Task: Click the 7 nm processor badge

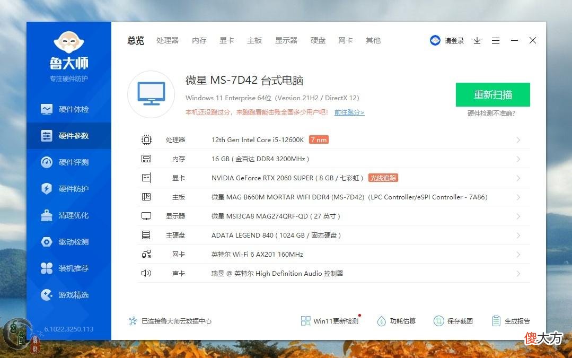Action: 319,140
